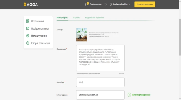Click the Налаштування gear icon
This screenshot has height=100, width=181.
[x=28, y=36]
